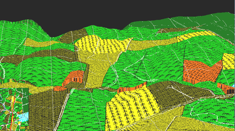
Task: Select the cyan area on the minimap
Action: [x=24, y=117]
